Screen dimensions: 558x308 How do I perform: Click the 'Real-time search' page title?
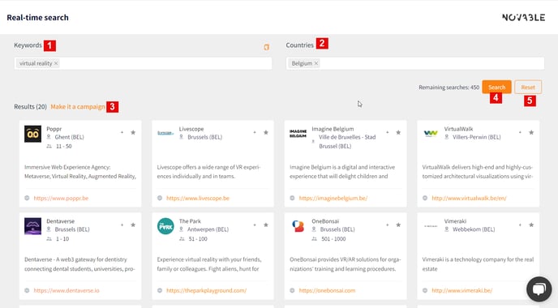(x=38, y=18)
